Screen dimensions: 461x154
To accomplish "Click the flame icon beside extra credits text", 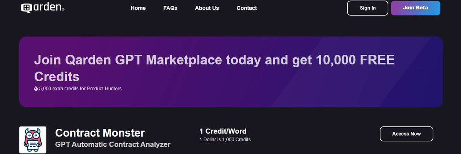I will [36, 88].
